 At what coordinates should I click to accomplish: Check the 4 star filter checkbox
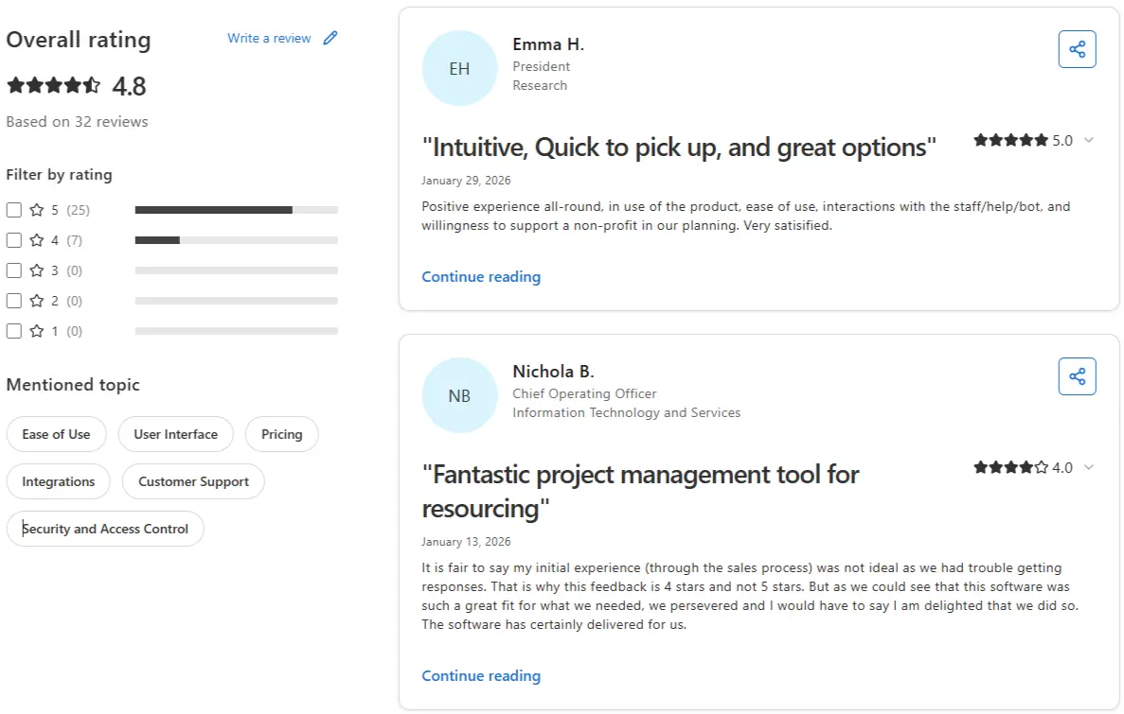click(x=14, y=240)
